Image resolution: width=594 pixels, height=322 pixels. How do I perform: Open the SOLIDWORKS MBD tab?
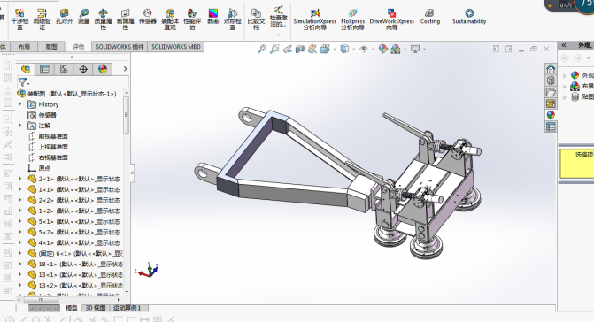click(x=176, y=47)
